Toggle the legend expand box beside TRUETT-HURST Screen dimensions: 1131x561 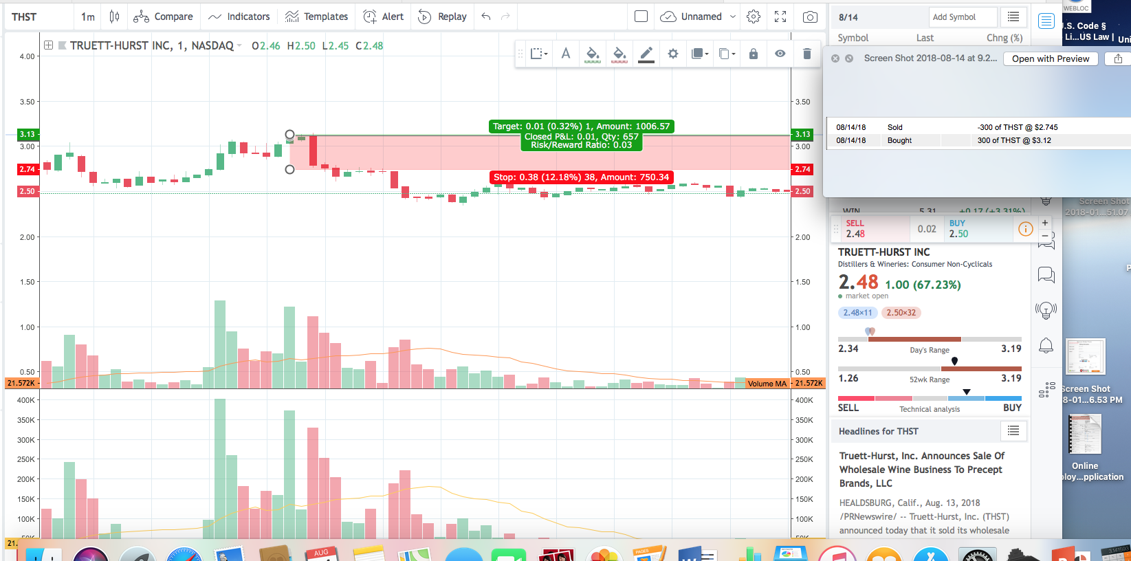click(49, 45)
